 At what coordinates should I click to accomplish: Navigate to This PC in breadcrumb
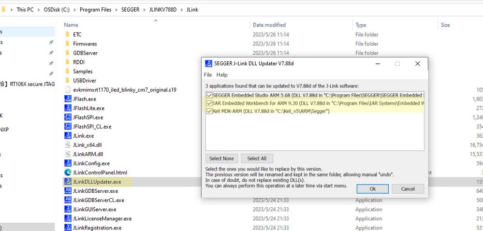(25, 10)
